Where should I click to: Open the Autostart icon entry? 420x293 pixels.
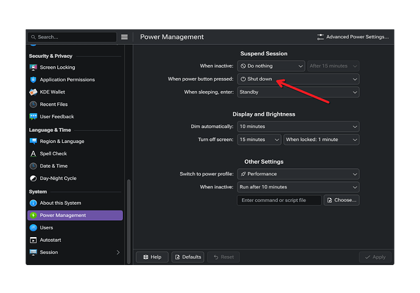click(33, 240)
